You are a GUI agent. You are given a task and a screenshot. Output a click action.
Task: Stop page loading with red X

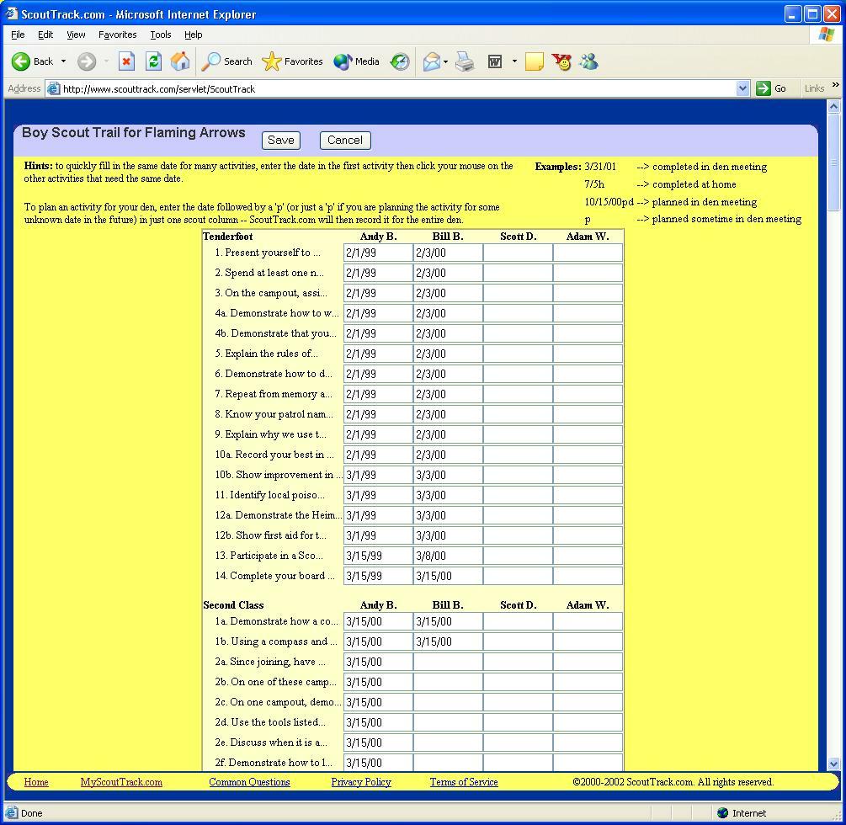click(126, 61)
